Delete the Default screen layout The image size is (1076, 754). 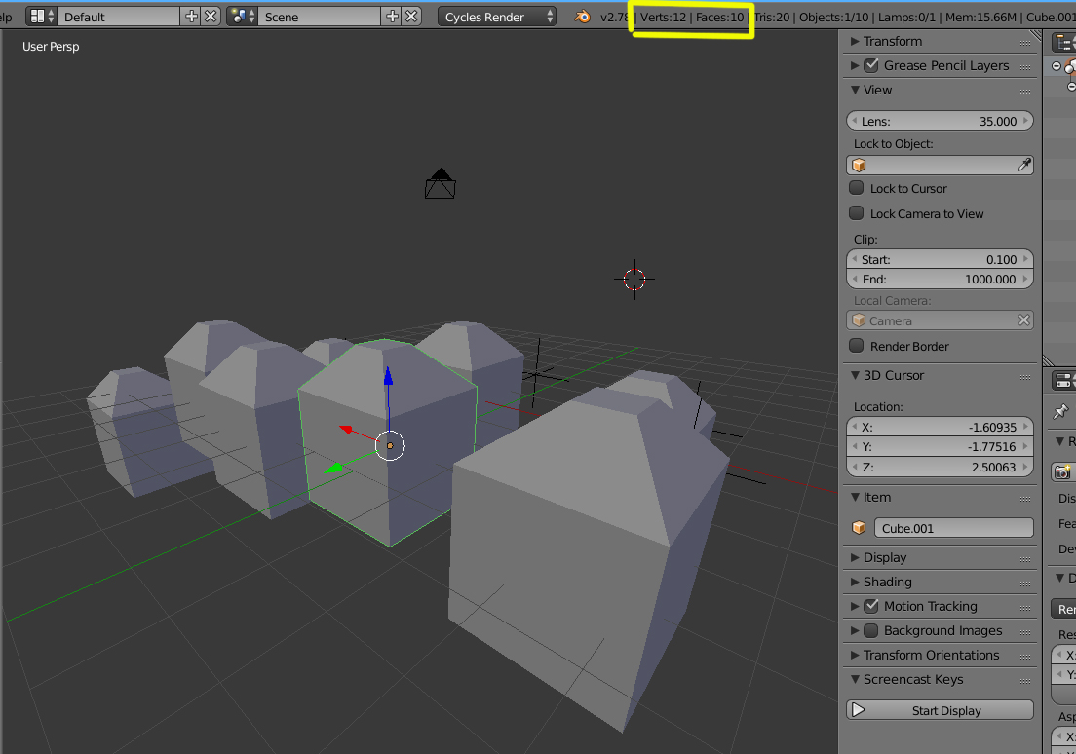click(211, 17)
